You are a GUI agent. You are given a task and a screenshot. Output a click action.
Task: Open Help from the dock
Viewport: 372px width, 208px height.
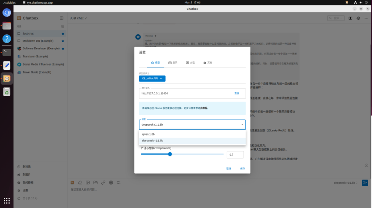point(7,39)
